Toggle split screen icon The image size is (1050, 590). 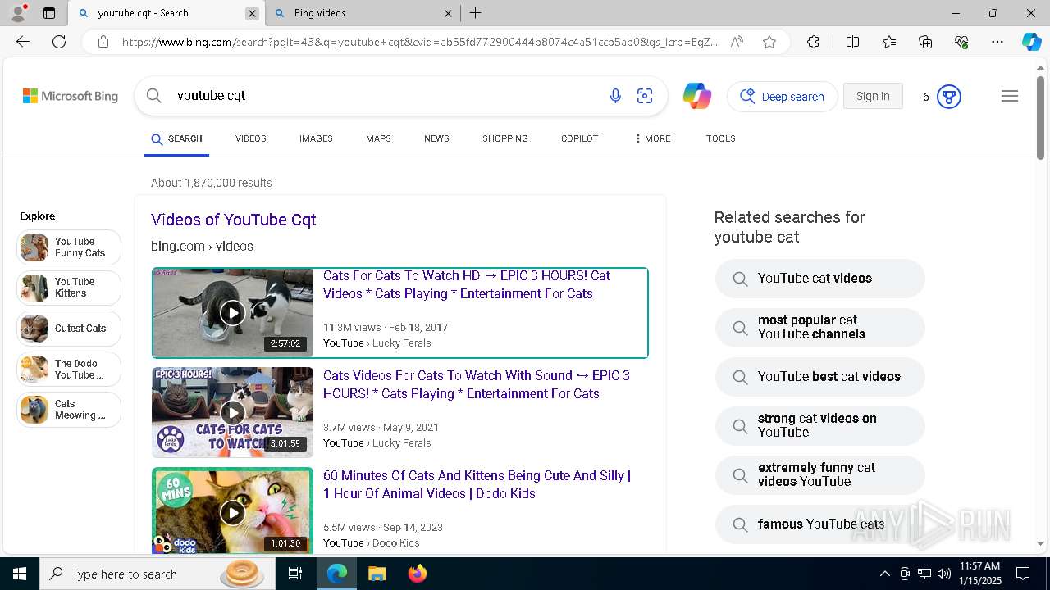point(852,42)
